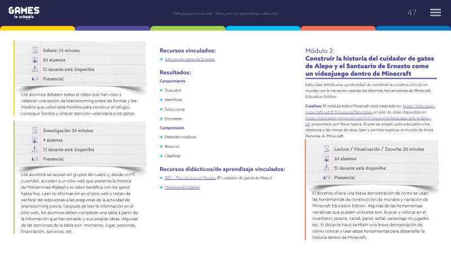This screenshot has height=253, width=451.
Task: Click the Comprensión subheading
Action: coord(172,128)
